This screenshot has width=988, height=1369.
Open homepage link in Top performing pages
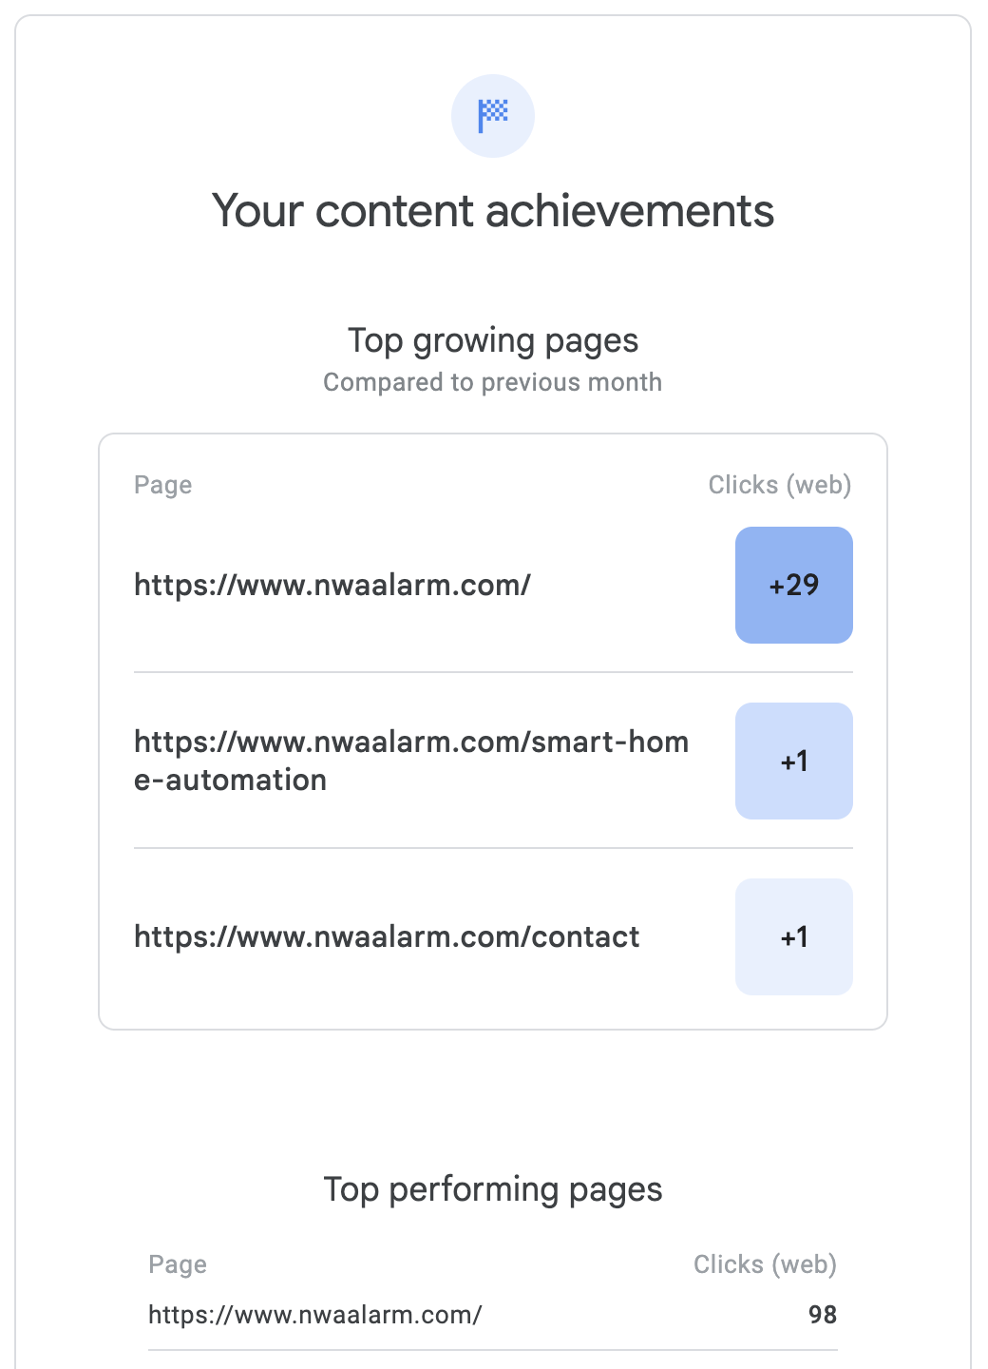315,1315
